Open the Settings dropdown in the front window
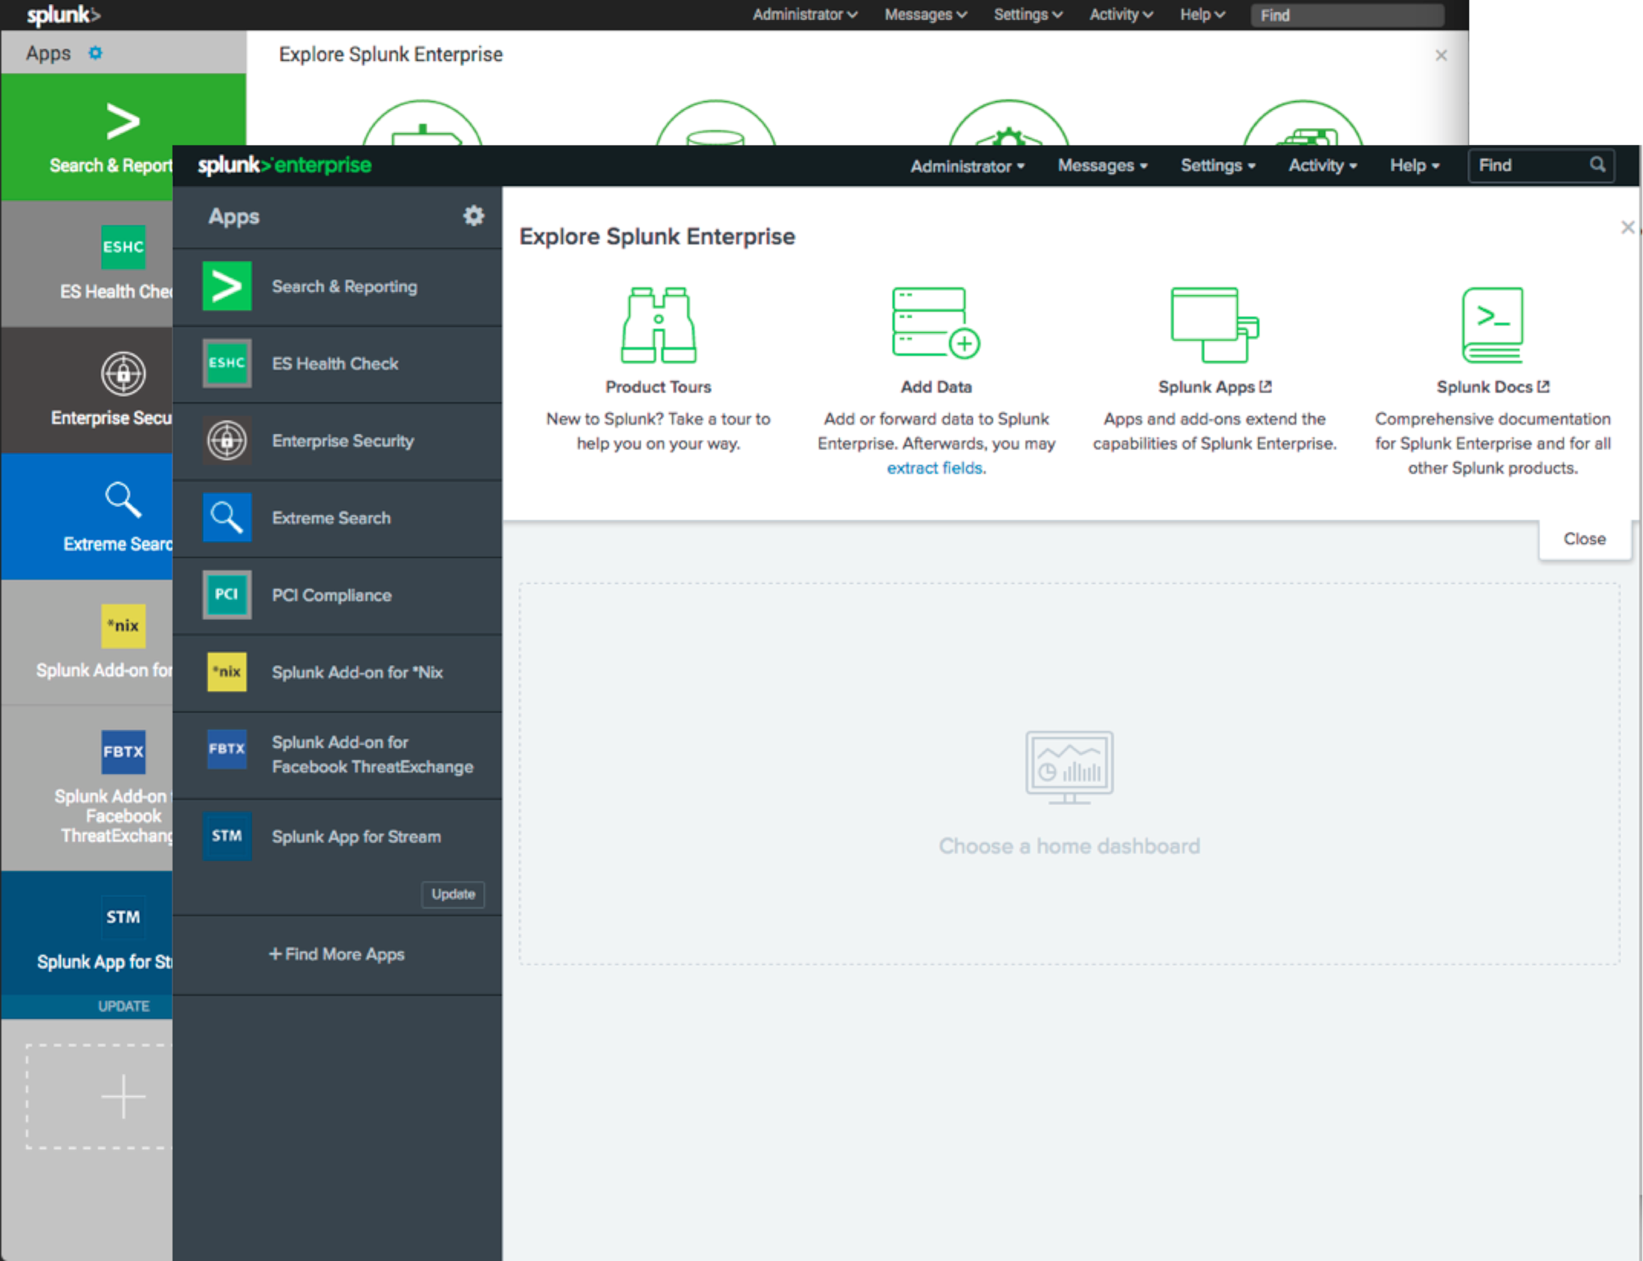The width and height of the screenshot is (1643, 1261). coord(1217,166)
